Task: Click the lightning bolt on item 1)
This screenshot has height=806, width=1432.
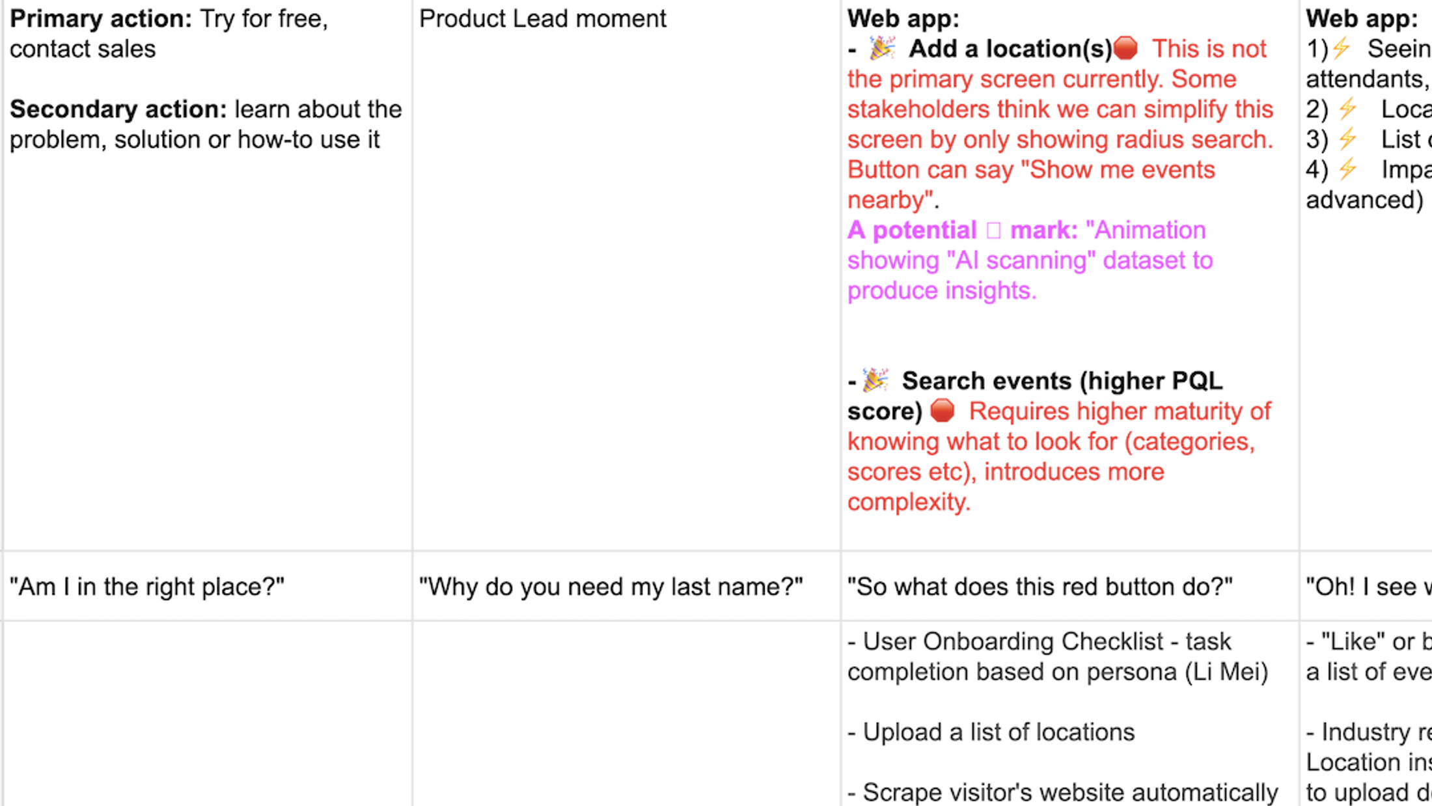Action: pos(1342,48)
